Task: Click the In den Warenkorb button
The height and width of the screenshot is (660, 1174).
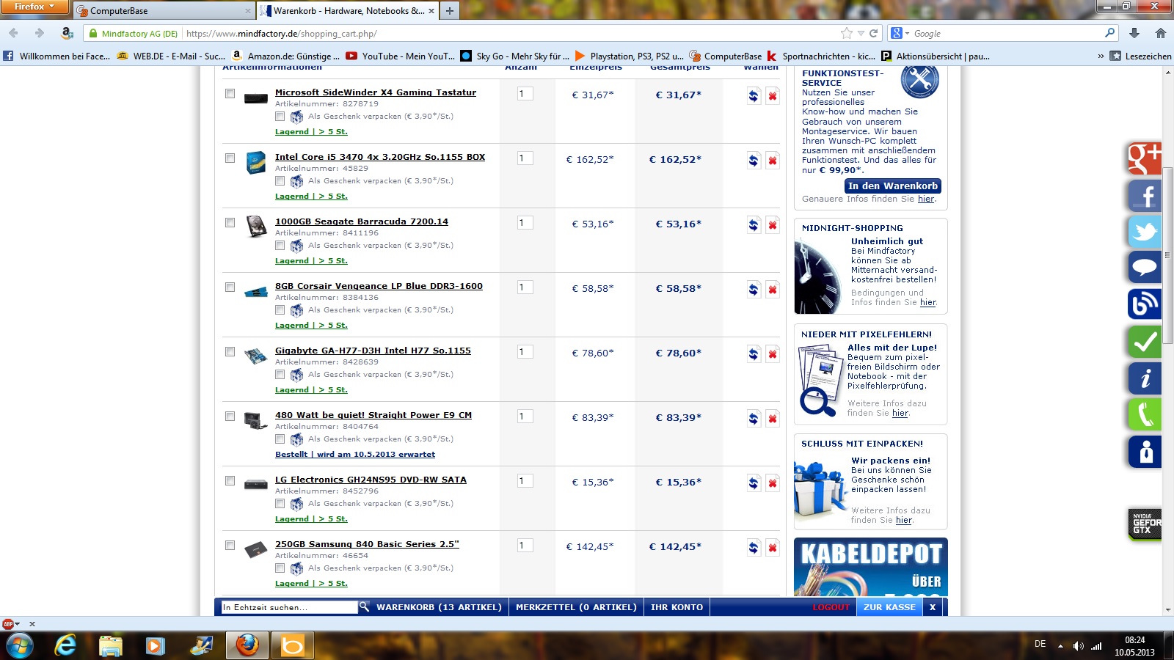Action: (x=892, y=186)
